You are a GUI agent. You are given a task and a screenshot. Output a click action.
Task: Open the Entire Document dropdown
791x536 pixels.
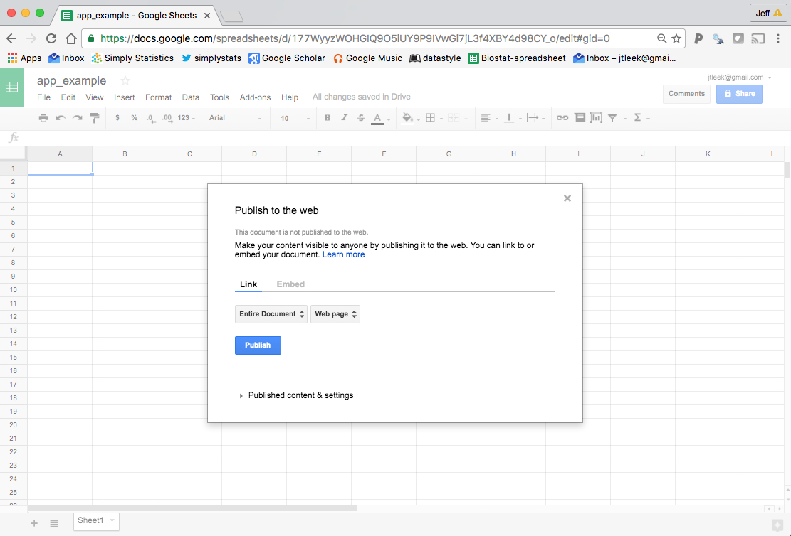[x=271, y=314]
